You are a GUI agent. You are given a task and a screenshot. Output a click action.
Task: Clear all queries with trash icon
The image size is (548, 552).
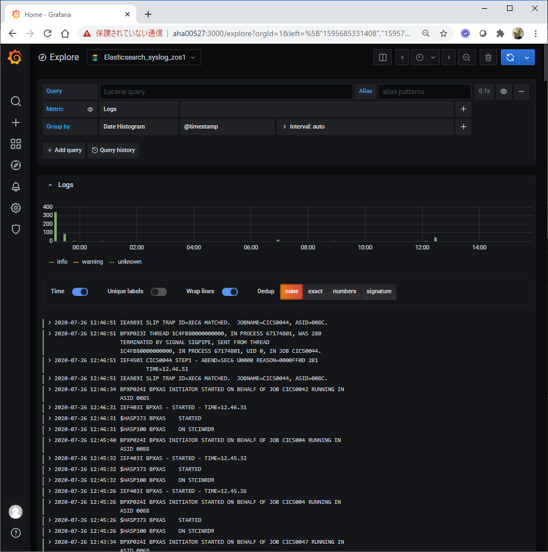pos(488,57)
